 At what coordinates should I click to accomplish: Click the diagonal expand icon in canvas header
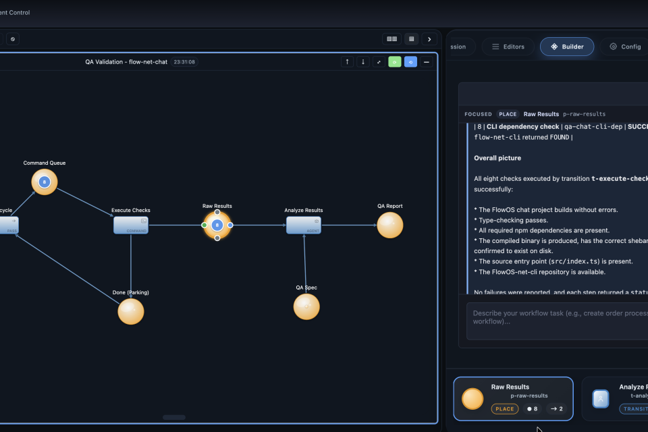[x=379, y=62]
